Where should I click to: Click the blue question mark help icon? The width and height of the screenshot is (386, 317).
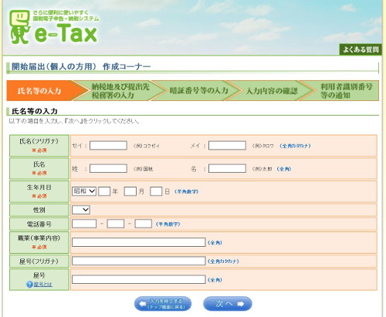29,284
